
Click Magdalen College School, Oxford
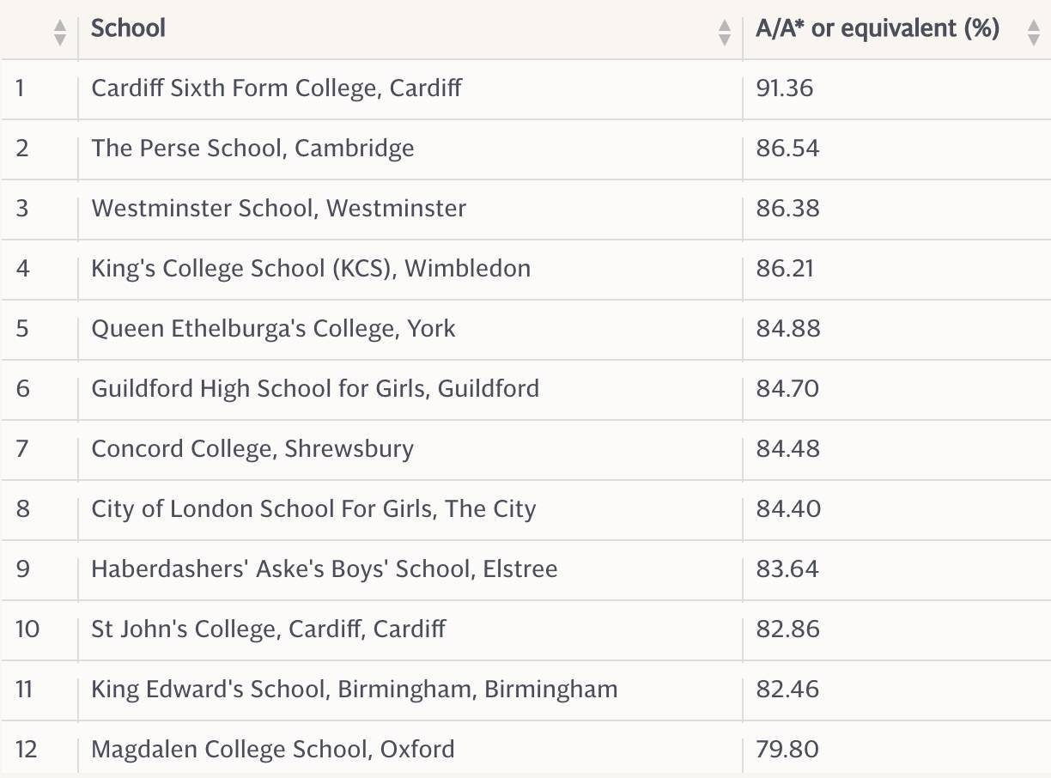point(273,750)
